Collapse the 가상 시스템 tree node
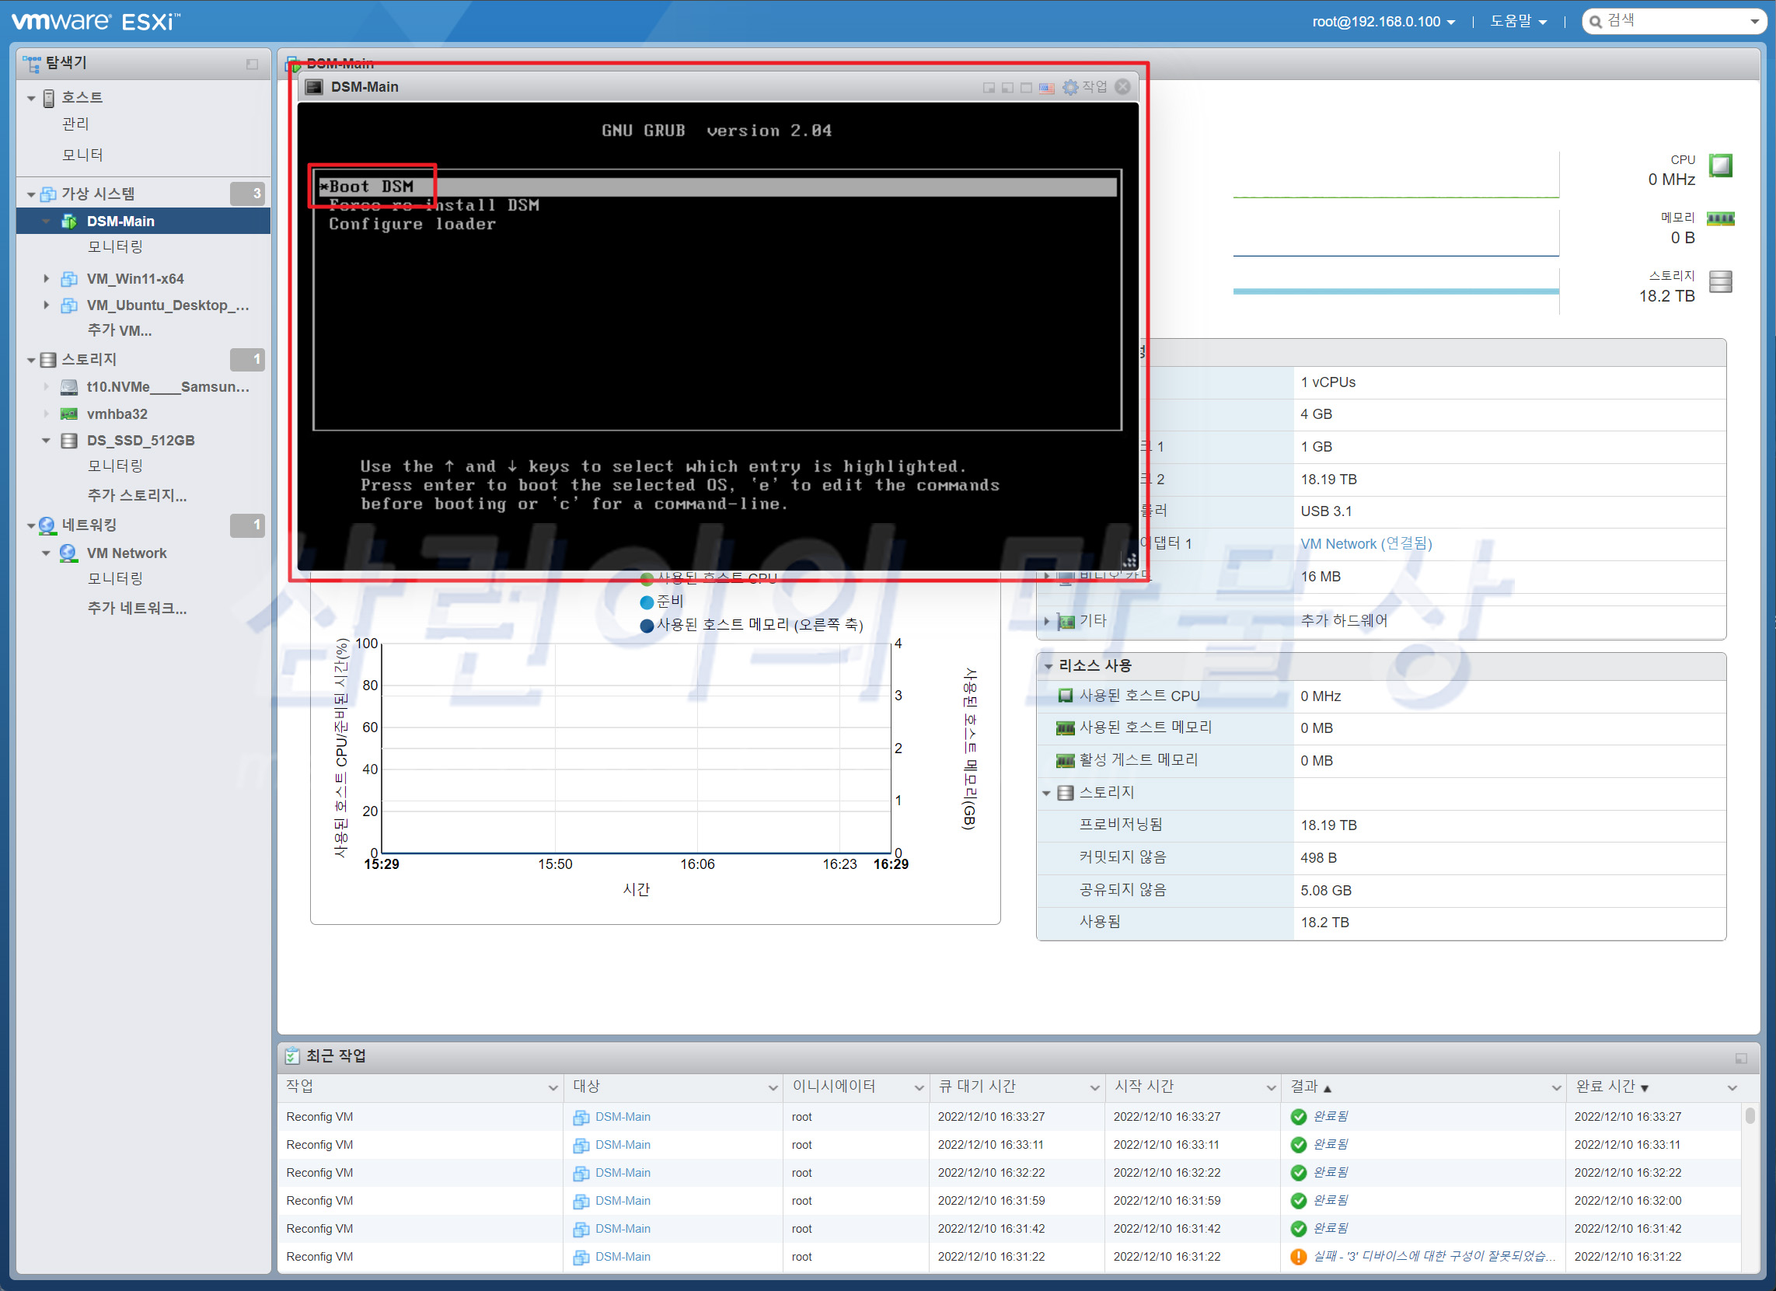The height and width of the screenshot is (1291, 1776). coord(31,194)
